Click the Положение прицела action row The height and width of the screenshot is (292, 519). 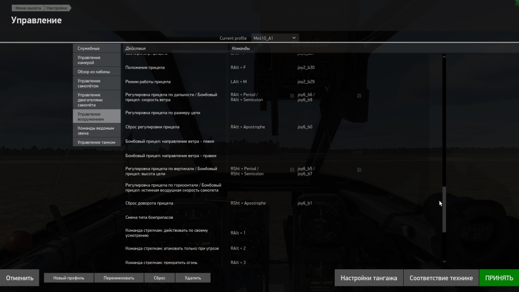(145, 67)
